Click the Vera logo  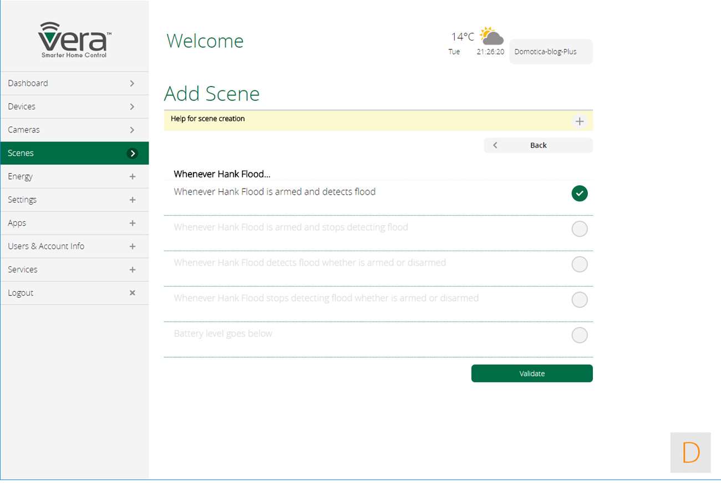tap(74, 40)
